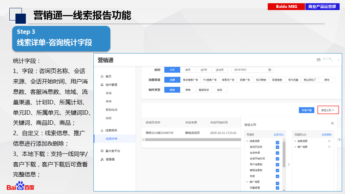Click the move-right arrow between column lists
The image size is (345, 194).
tap(289, 164)
